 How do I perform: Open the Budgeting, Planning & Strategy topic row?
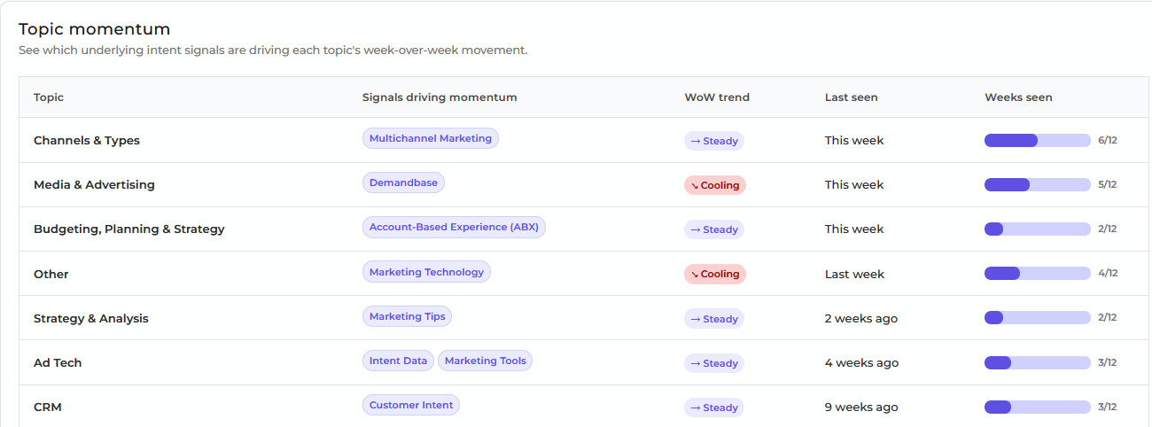coord(585,229)
